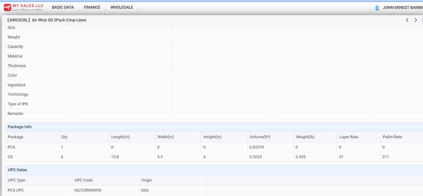
Task: Click the user avatar icon
Action: click(x=377, y=7)
